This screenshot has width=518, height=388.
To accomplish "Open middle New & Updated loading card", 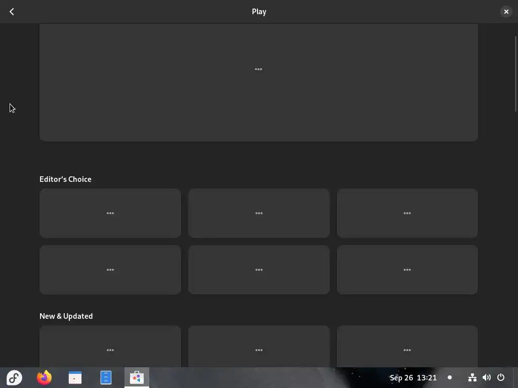I will [258, 347].
